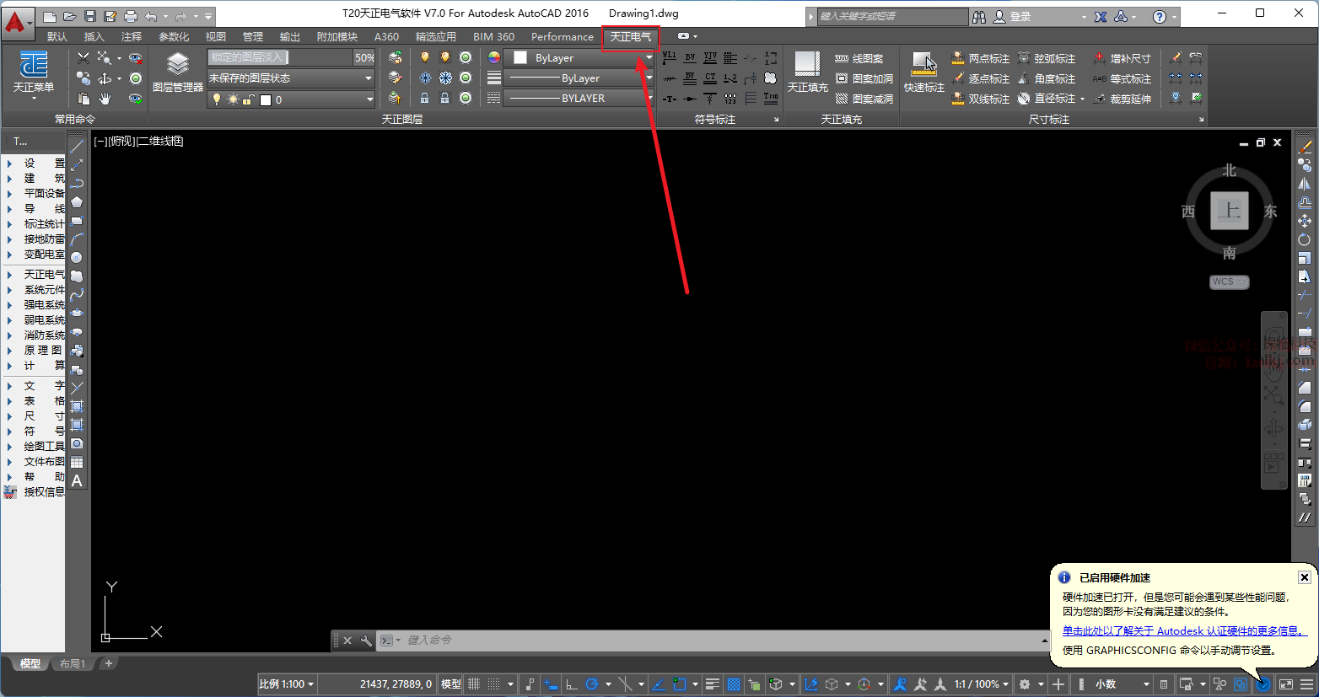
Task: Open the 未保存的图层状态 layer state dropdown
Action: (x=290, y=78)
